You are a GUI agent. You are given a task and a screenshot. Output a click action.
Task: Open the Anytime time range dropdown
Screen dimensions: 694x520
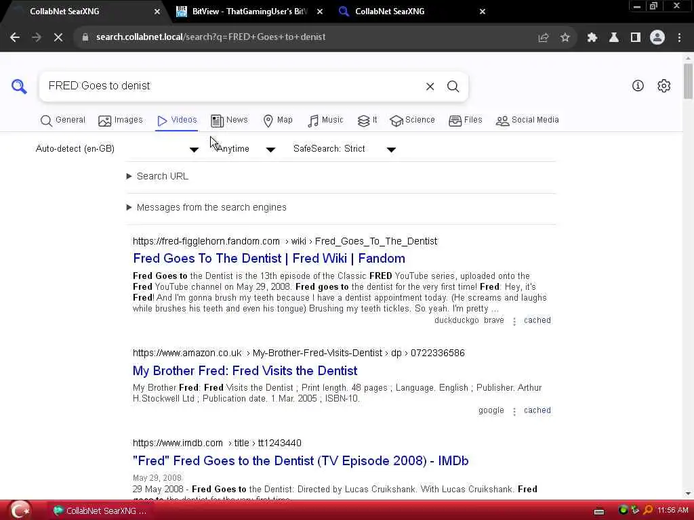[x=245, y=149]
